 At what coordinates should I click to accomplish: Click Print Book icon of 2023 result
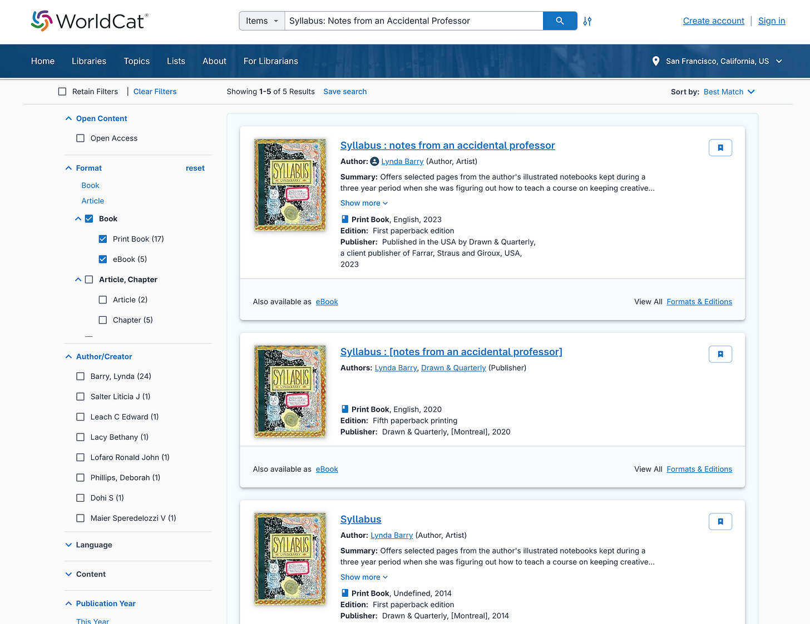345,219
